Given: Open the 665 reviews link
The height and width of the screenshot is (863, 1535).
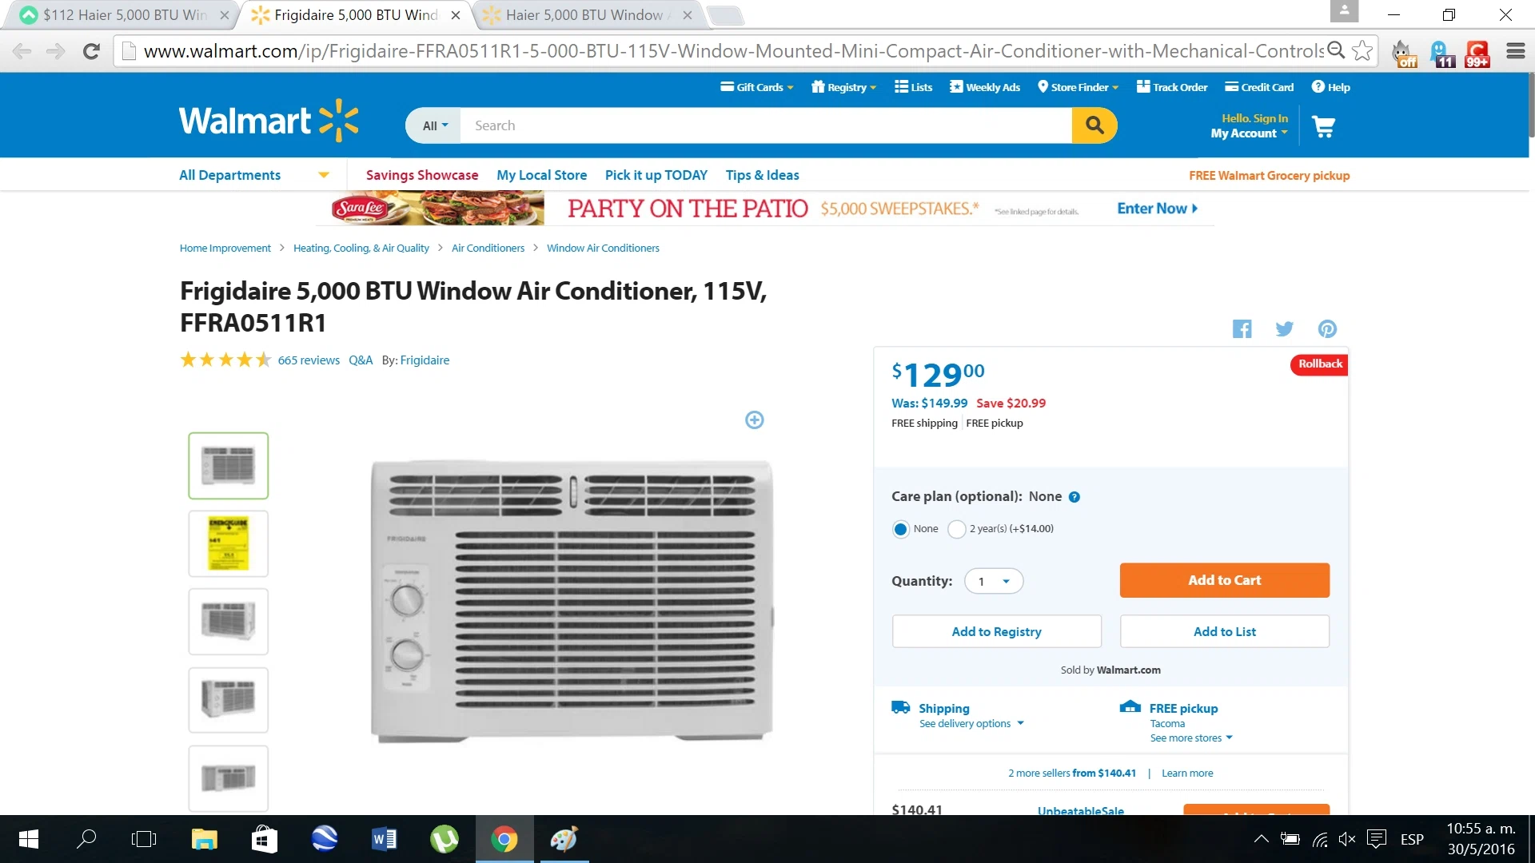Looking at the screenshot, I should (309, 360).
